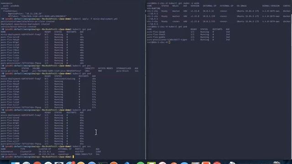The width and height of the screenshot is (292, 164).
Task: Click deployment.apps/minio-deployment created line
Action: click(x=25, y=24)
